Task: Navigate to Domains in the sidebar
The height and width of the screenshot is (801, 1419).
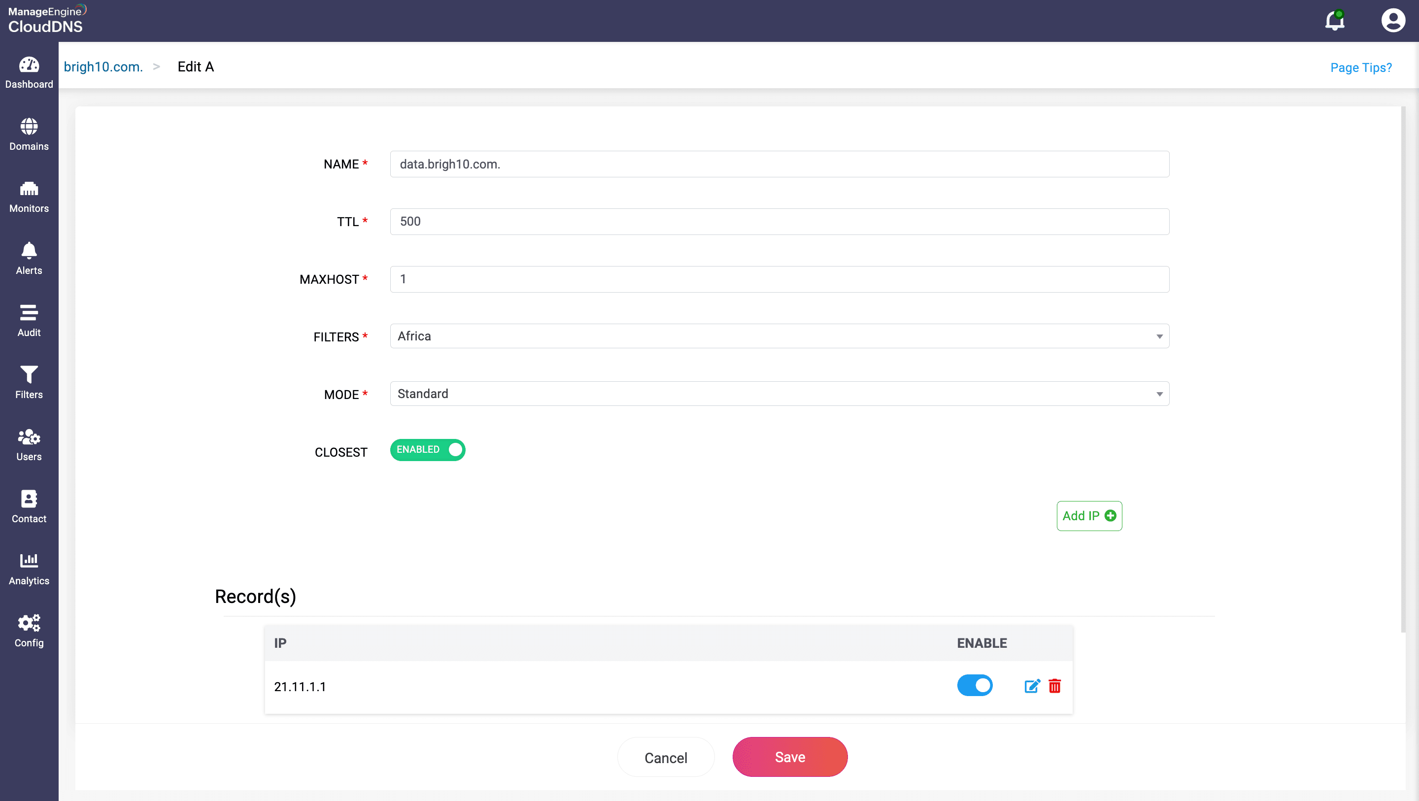Action: click(29, 134)
